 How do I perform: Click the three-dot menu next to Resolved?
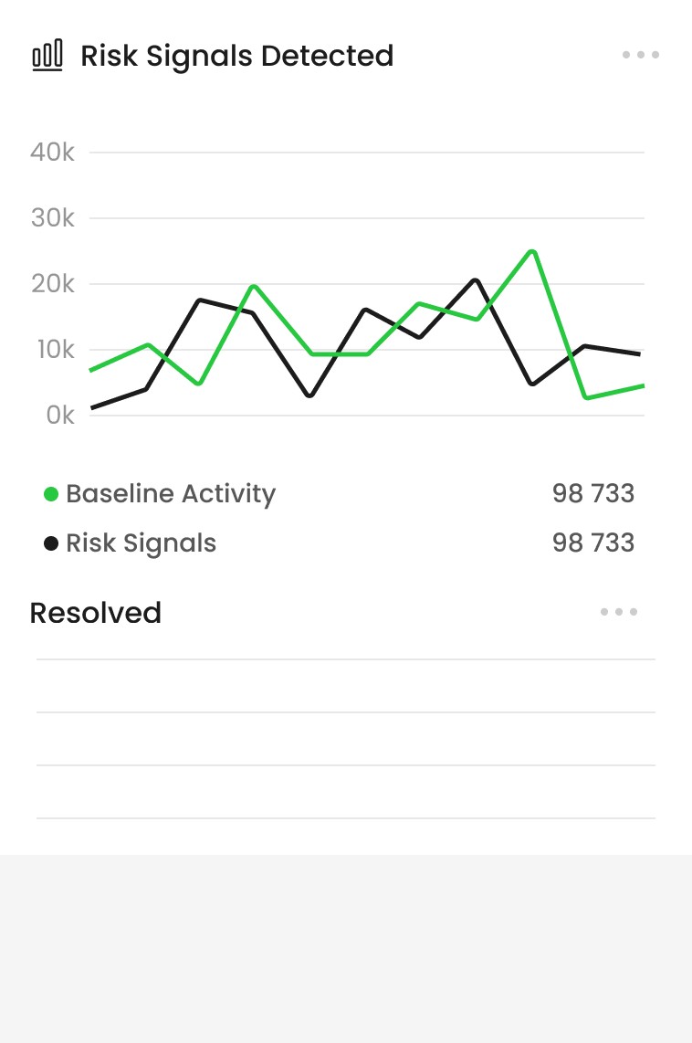[617, 612]
